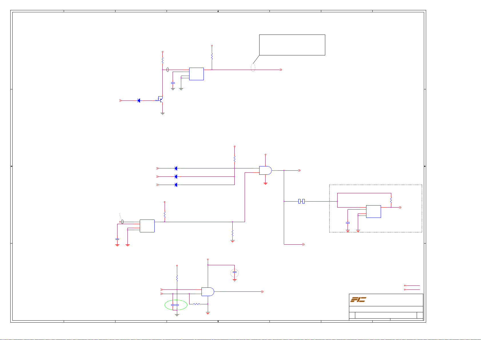Viewport: 481px width, 340px height.
Task: Select the input port left of the transistor diode
Action: point(120,100)
